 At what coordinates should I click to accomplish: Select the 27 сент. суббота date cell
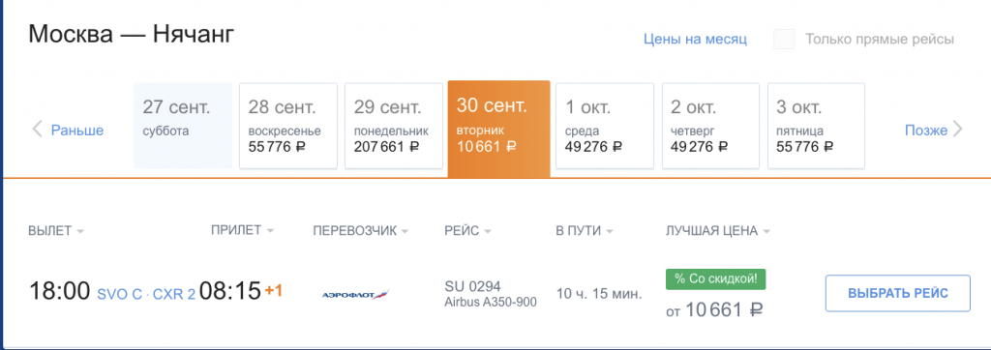[183, 126]
